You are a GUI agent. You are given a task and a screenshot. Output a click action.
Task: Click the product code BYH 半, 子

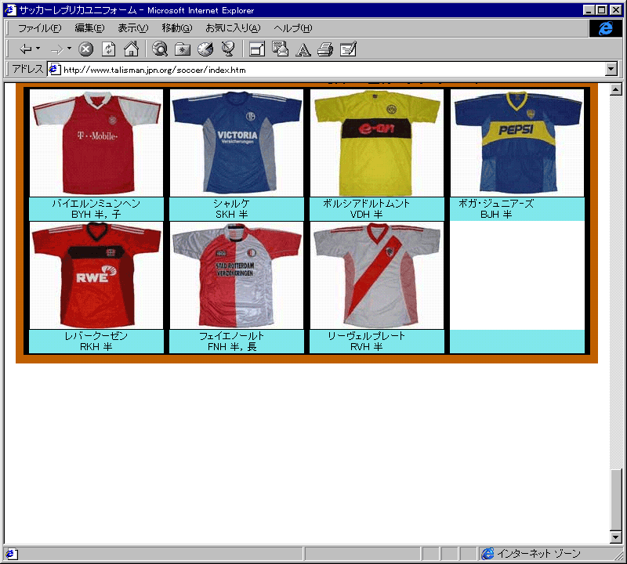[96, 215]
